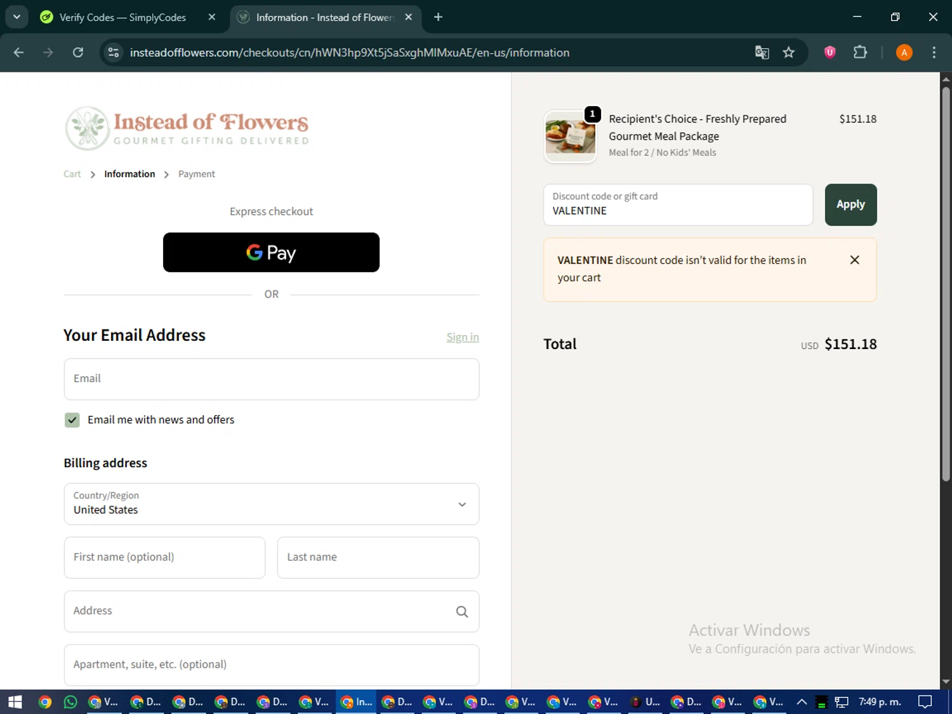Select the Information breadcrumb step
This screenshot has height=714, width=952.
tap(129, 174)
